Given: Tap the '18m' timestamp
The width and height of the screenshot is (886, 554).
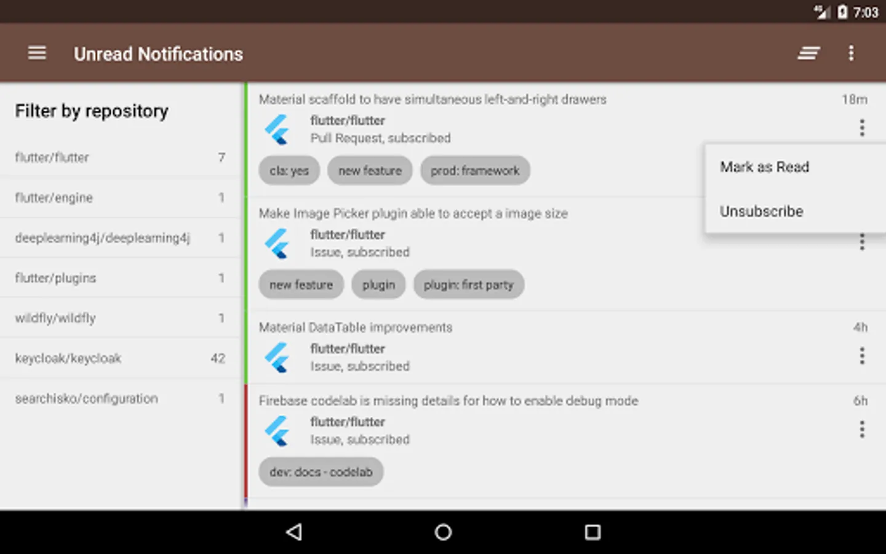Looking at the screenshot, I should click(855, 99).
